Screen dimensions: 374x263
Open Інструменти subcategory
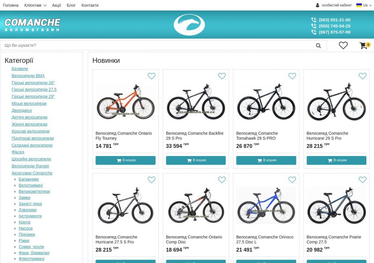[30, 216]
